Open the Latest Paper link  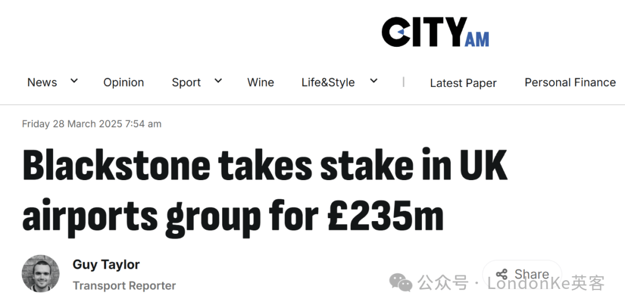(463, 83)
